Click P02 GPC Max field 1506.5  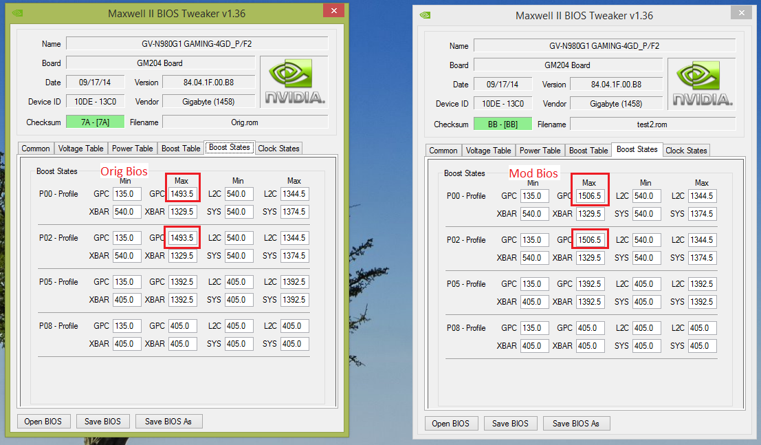point(590,240)
